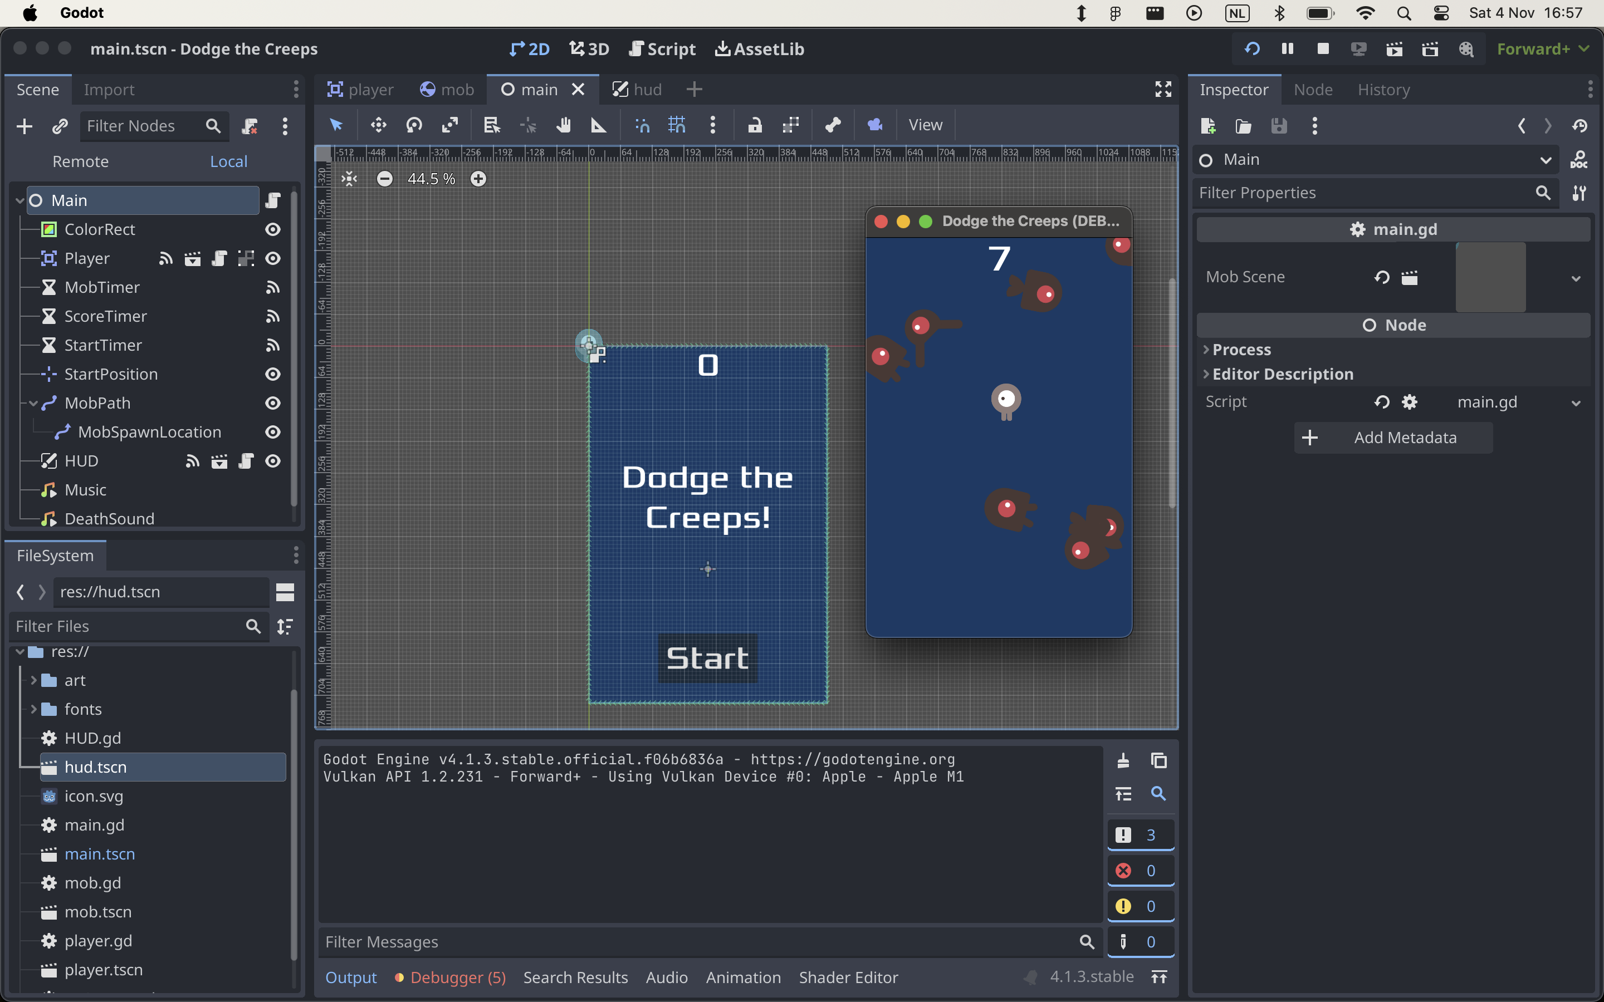Expand the Process section in Inspector
The height and width of the screenshot is (1002, 1604).
pos(1240,348)
